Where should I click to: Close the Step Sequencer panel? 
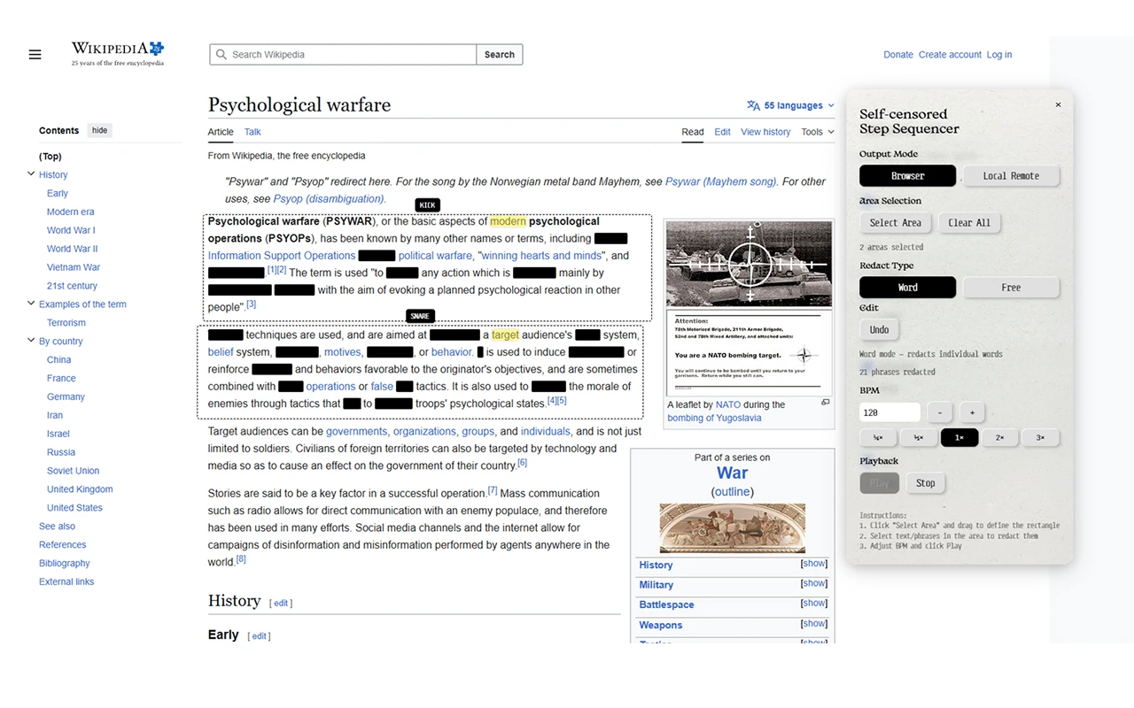point(1058,104)
